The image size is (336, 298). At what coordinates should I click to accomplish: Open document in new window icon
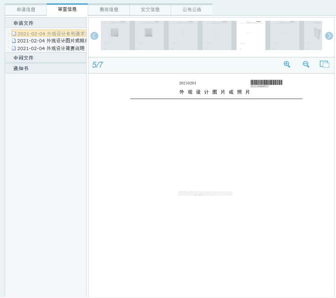[324, 64]
